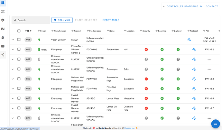The height and width of the screenshot is (130, 222).
Task: Open the Store folder icon in sidebar
Action: tap(3, 46)
